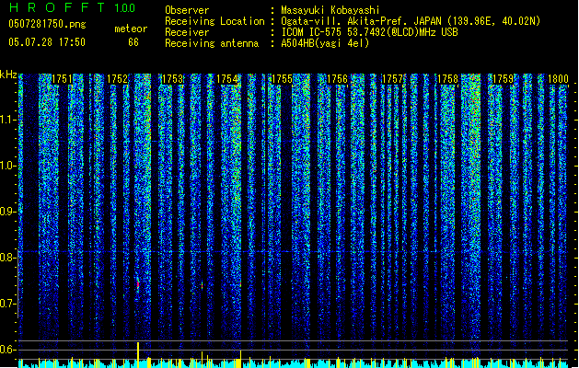
Task: Click the Receiving Location label
Action: coord(214,21)
